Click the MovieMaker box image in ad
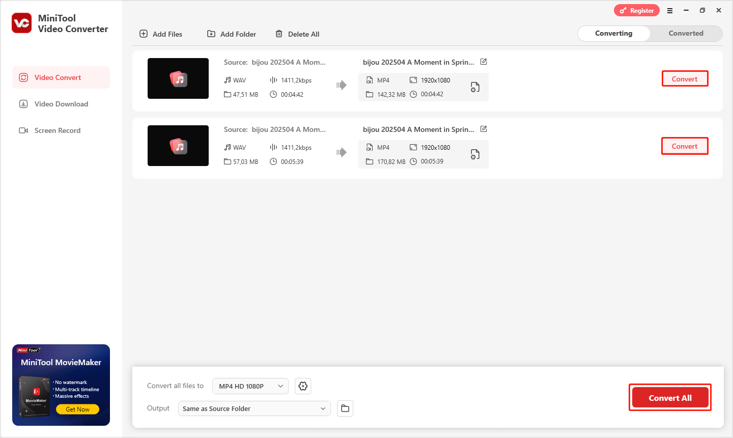Viewport: 733px width, 438px height. (x=35, y=397)
